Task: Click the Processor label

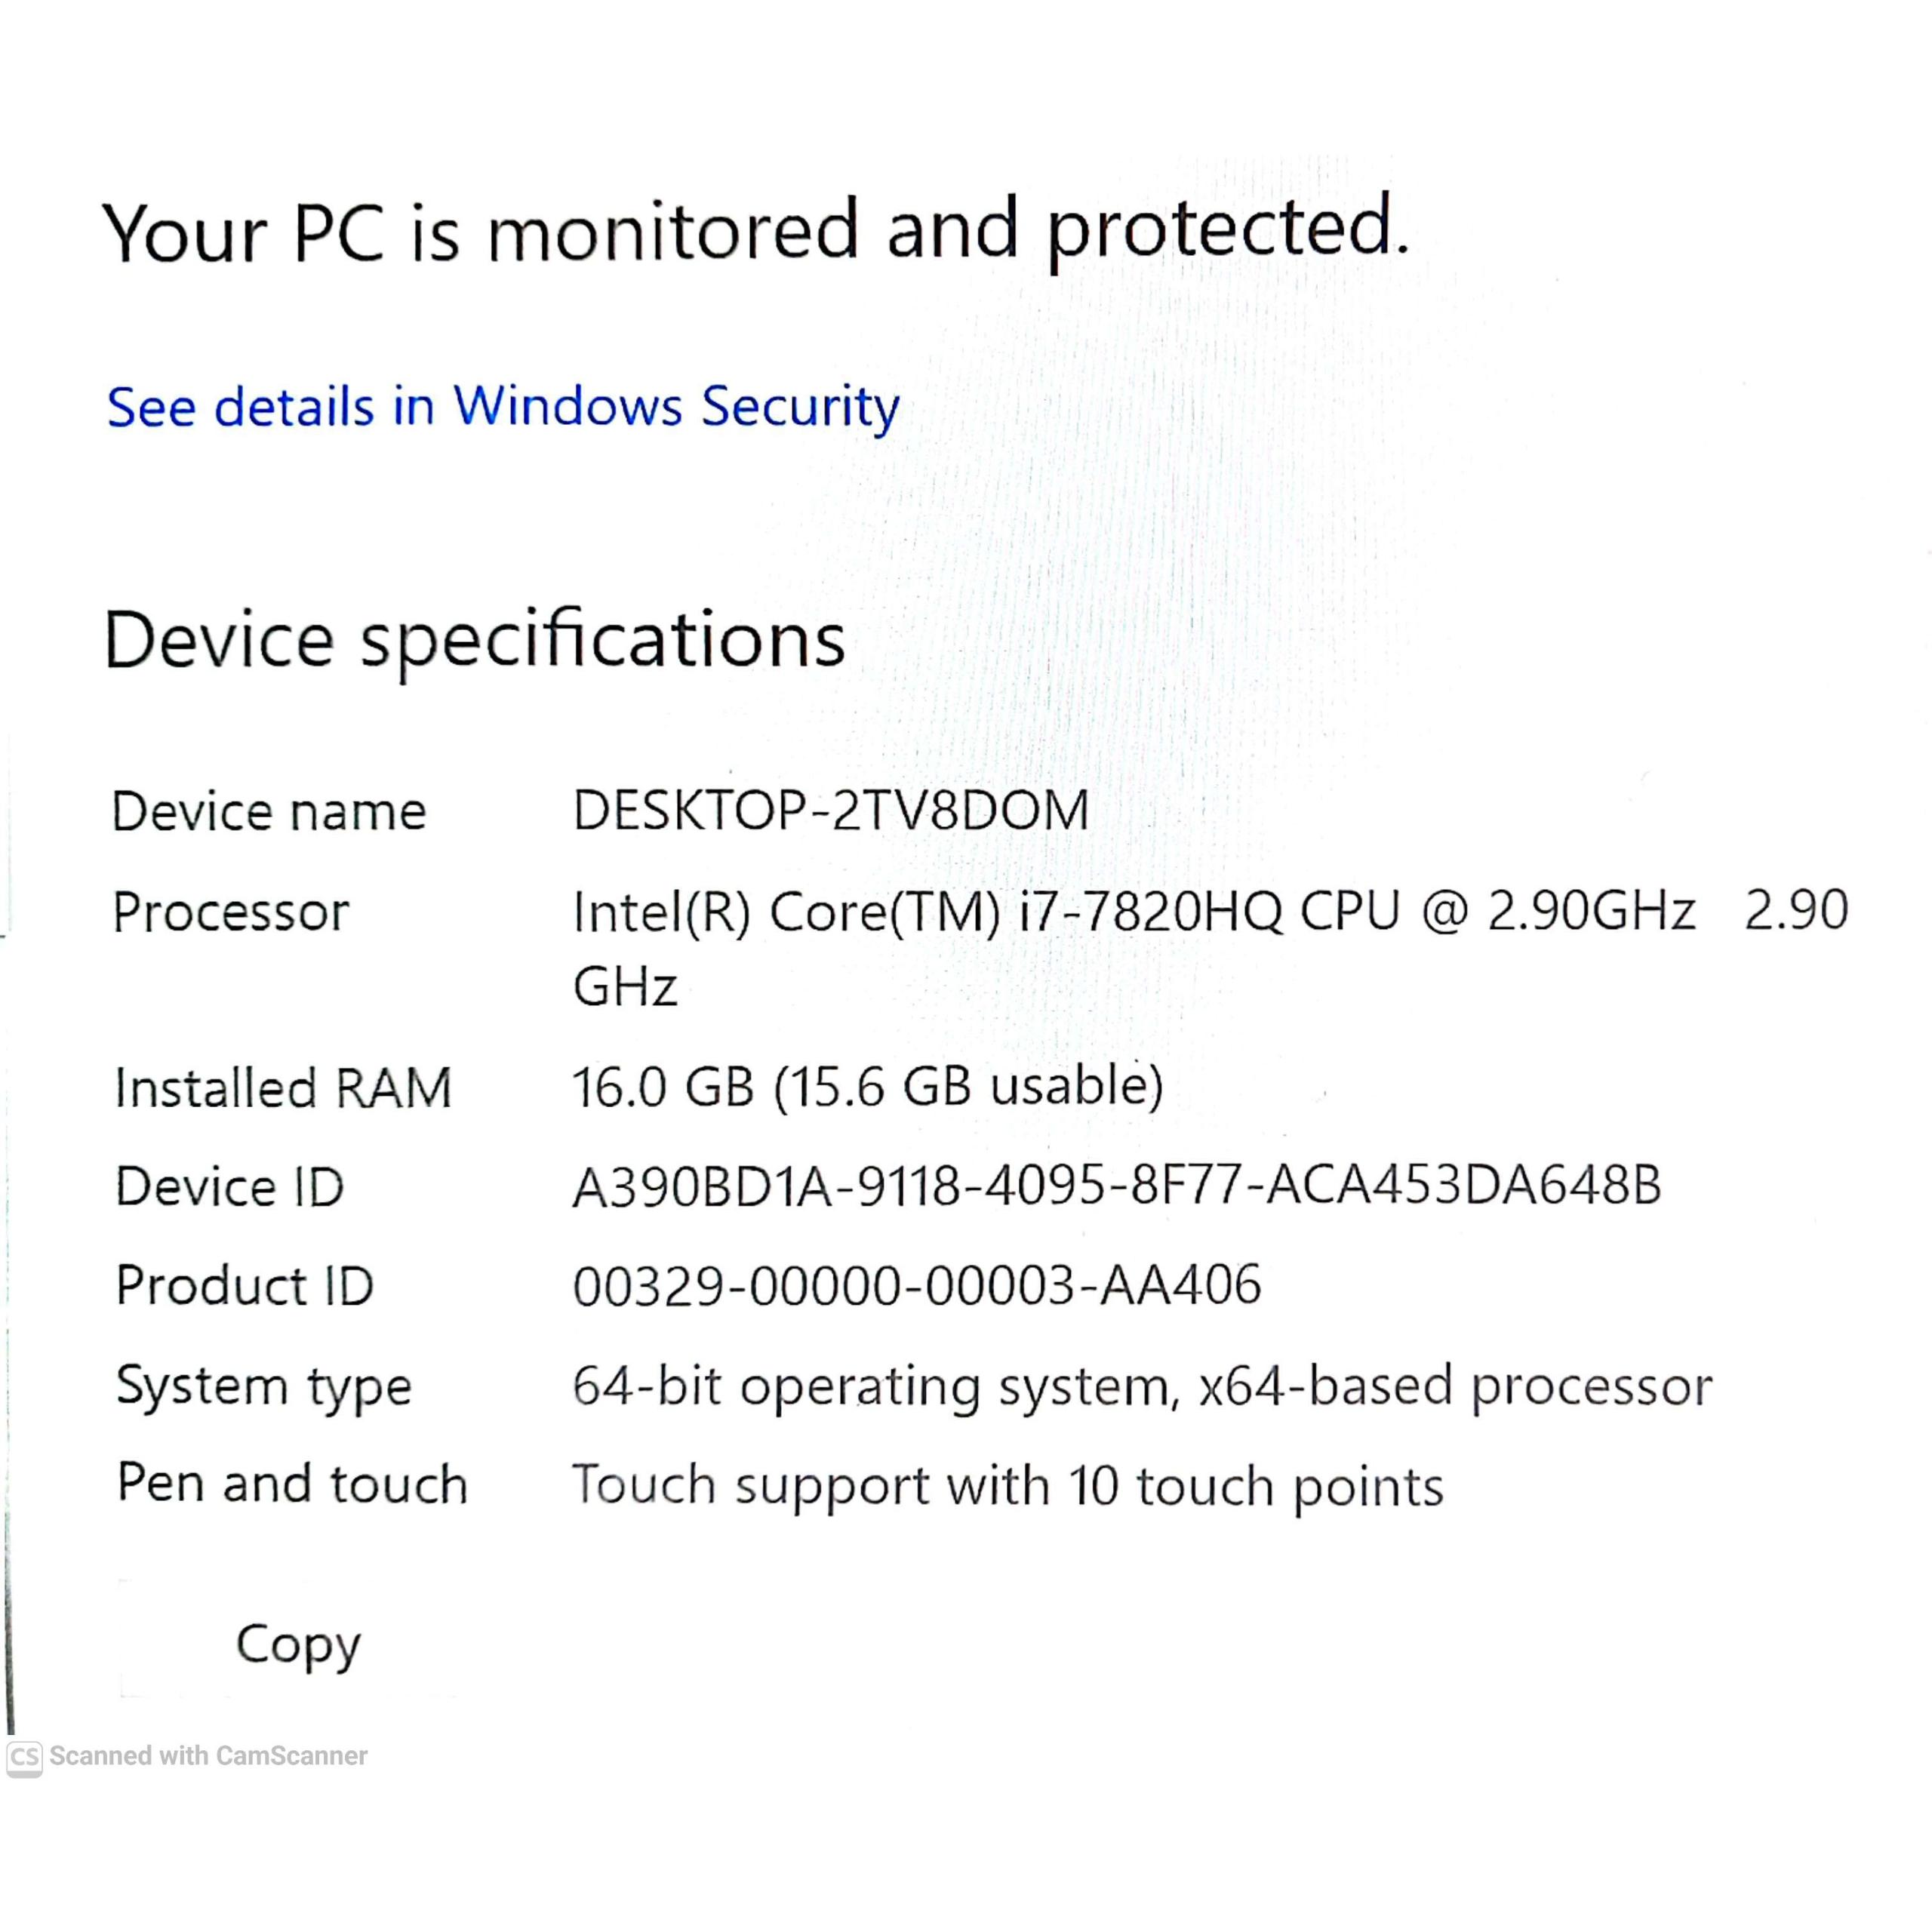Action: [x=231, y=912]
